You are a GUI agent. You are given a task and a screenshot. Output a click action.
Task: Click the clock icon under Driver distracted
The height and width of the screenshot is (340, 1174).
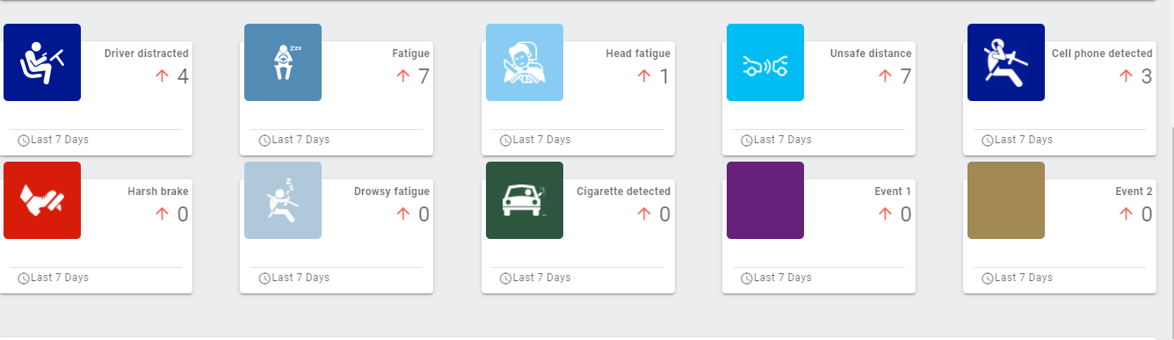pos(24,141)
